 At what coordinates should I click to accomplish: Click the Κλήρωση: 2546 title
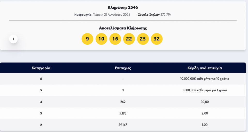(x=123, y=7)
